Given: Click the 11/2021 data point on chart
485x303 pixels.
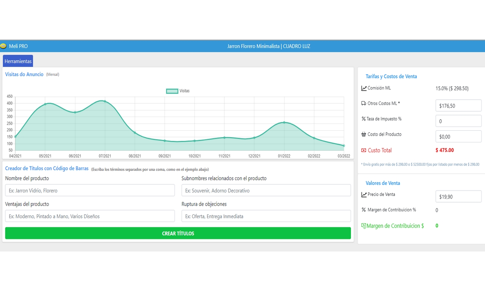Looking at the screenshot, I should pyautogui.click(x=224, y=137).
